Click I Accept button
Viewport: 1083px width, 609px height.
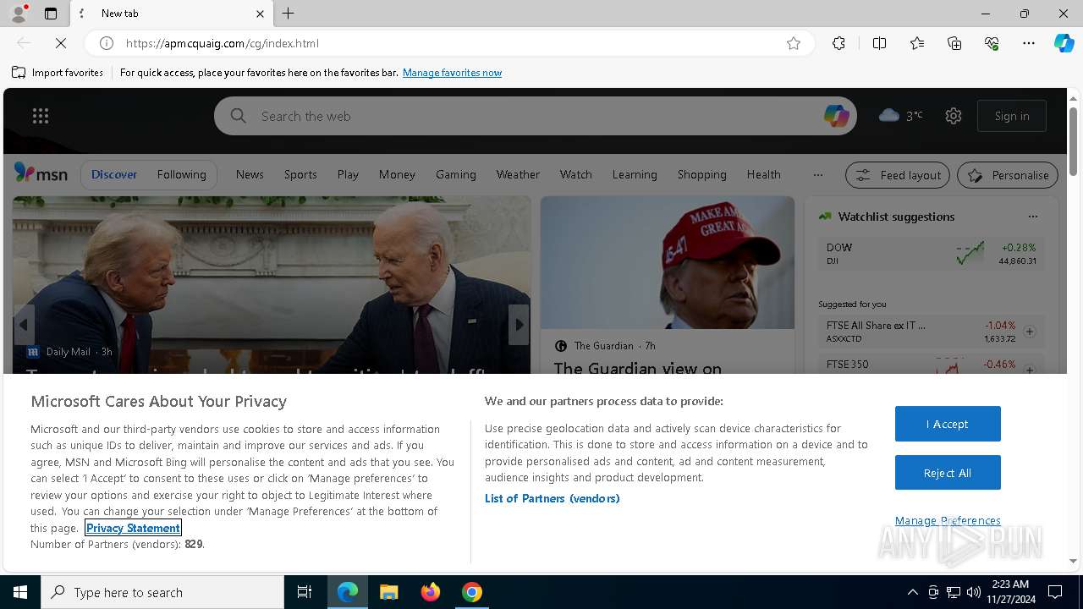948,424
